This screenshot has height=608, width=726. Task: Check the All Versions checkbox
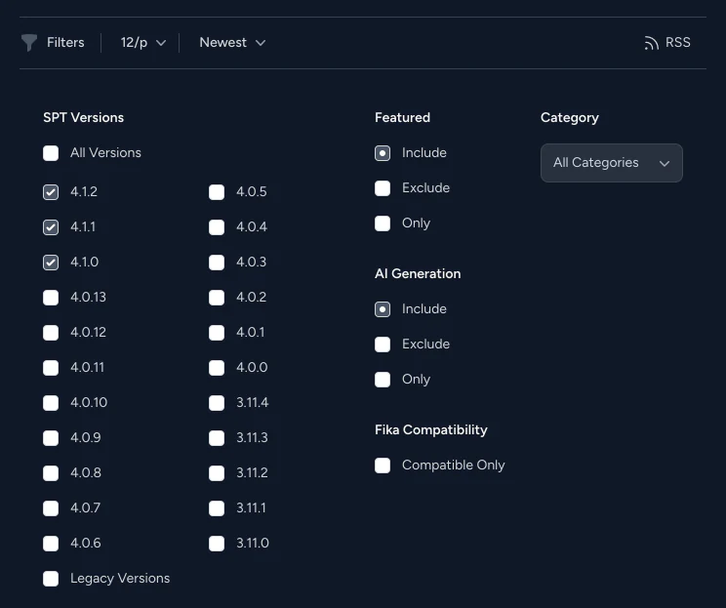tap(51, 153)
